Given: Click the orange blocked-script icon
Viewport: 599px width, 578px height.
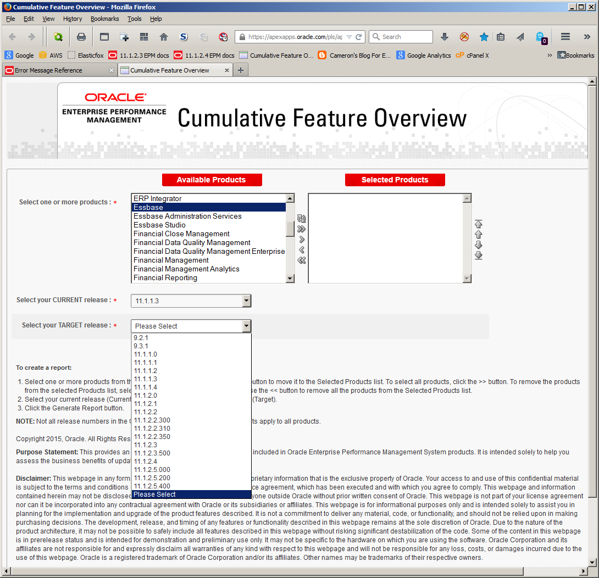Looking at the screenshot, I should tap(464, 37).
